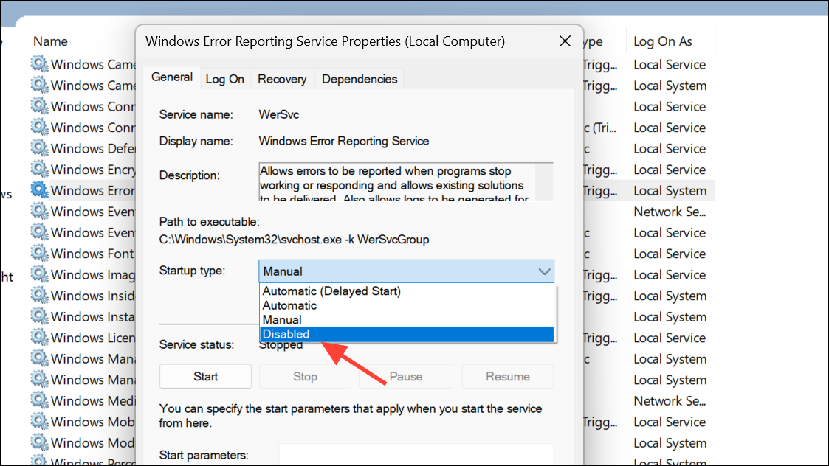829x466 pixels.
Task: Select the Windows Font service icon
Action: (x=38, y=254)
